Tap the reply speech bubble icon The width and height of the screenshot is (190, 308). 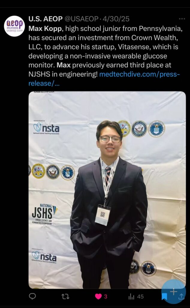pos(32,296)
